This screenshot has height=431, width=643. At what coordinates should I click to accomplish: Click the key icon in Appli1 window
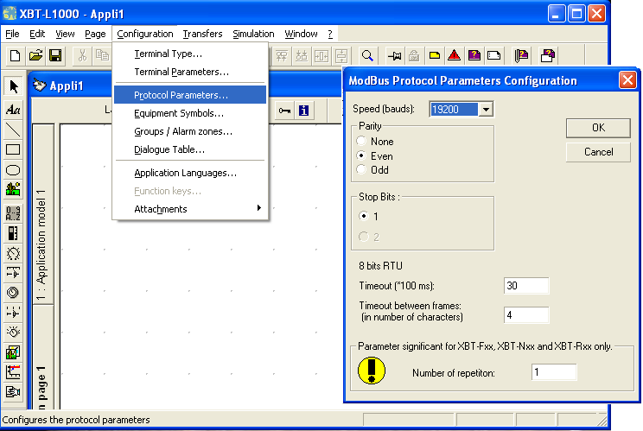284,111
